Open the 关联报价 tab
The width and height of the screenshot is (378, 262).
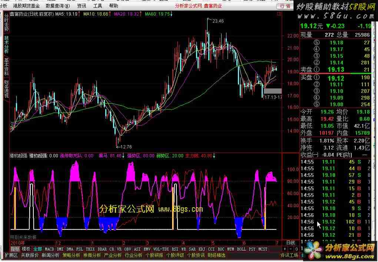(30, 255)
